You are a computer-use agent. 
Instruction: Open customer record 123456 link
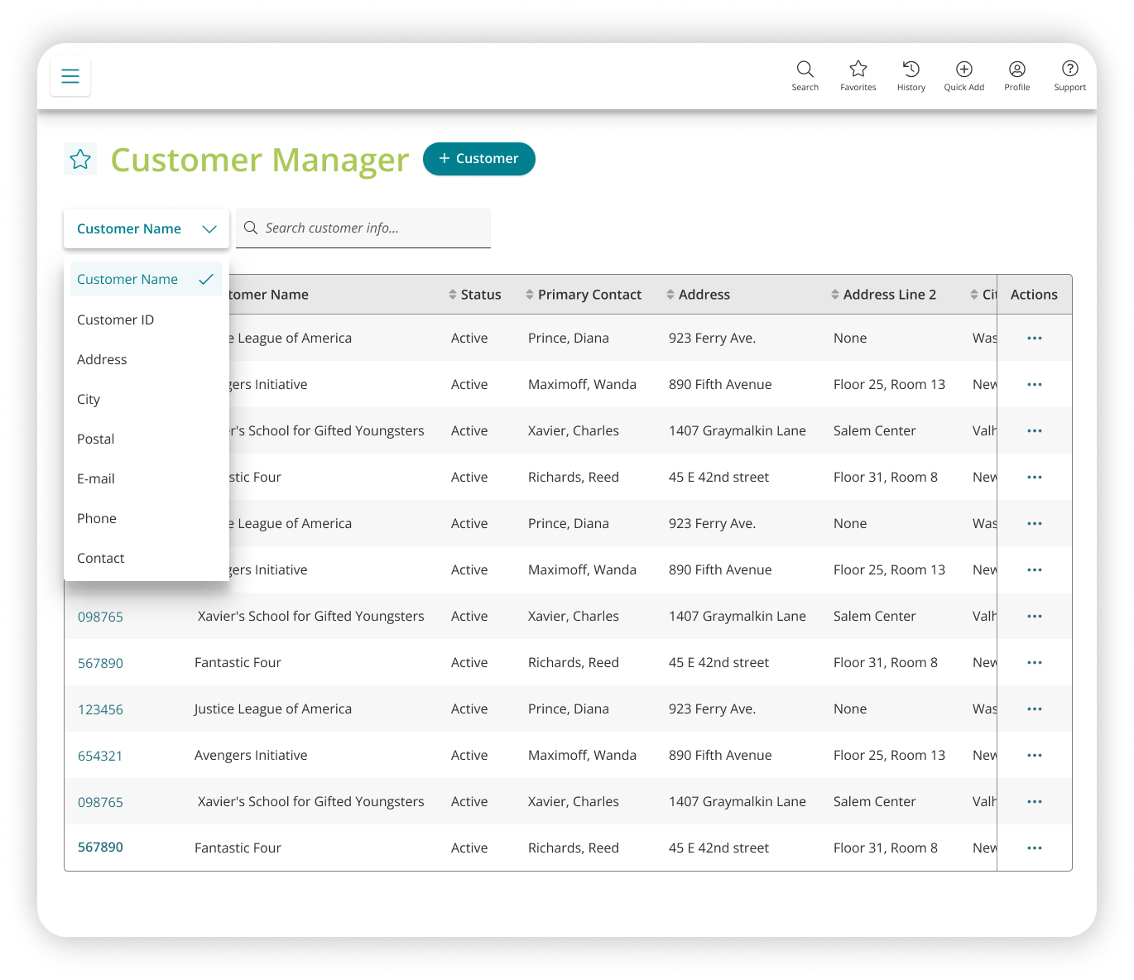[100, 709]
